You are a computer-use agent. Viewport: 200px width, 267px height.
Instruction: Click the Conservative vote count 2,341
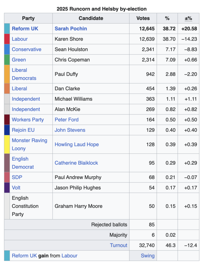148,49
